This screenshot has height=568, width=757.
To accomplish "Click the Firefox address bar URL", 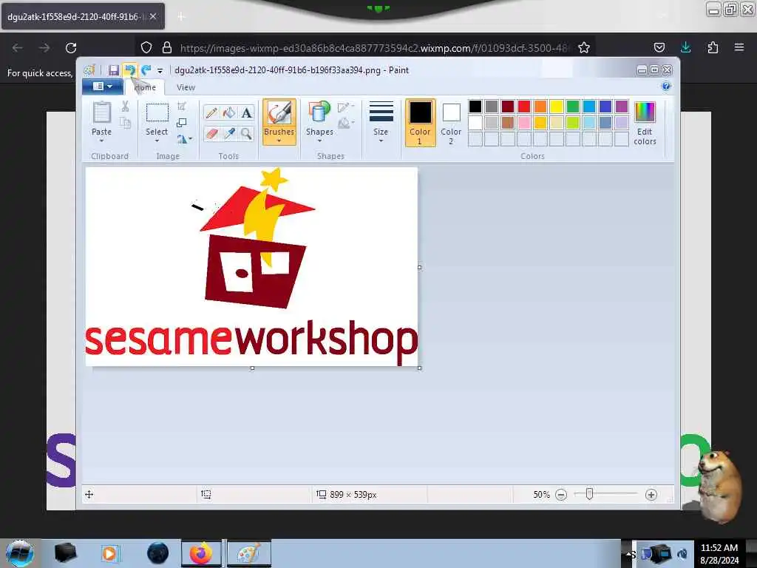I will (x=374, y=48).
